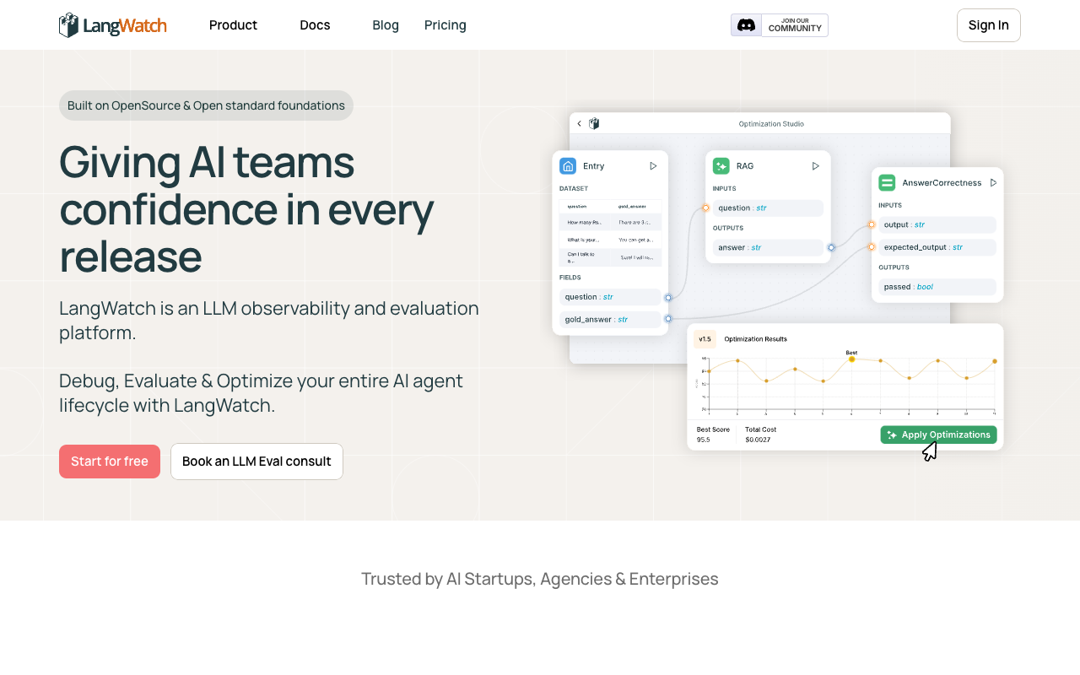Click the LangWatch logo
Viewport: 1080px width, 675px height.
pos(113,25)
